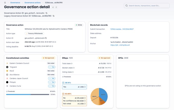Copy the Action ID in Governance action card
Viewport: 174px width, 110px height.
click(46, 38)
